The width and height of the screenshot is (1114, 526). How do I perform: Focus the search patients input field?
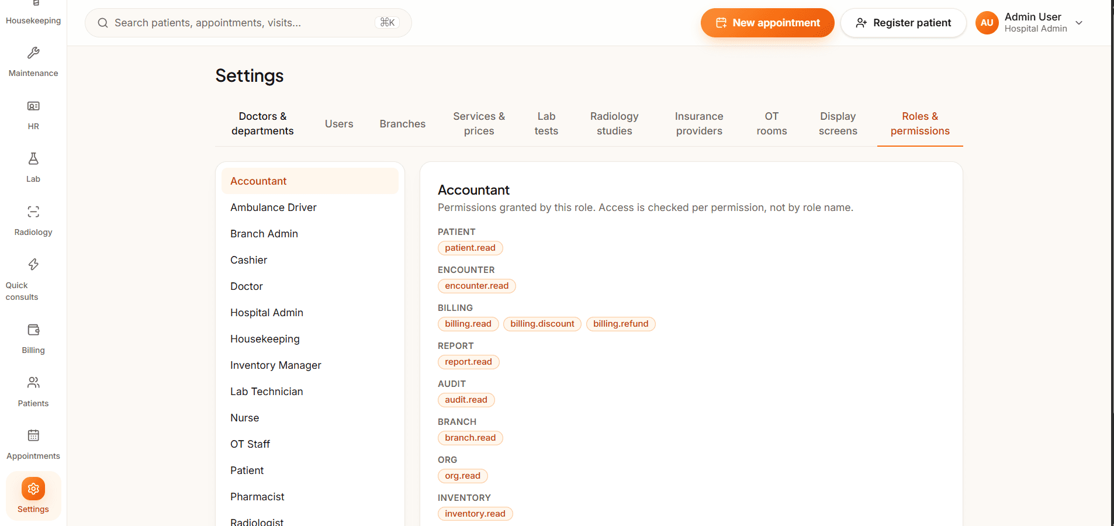tap(248, 23)
